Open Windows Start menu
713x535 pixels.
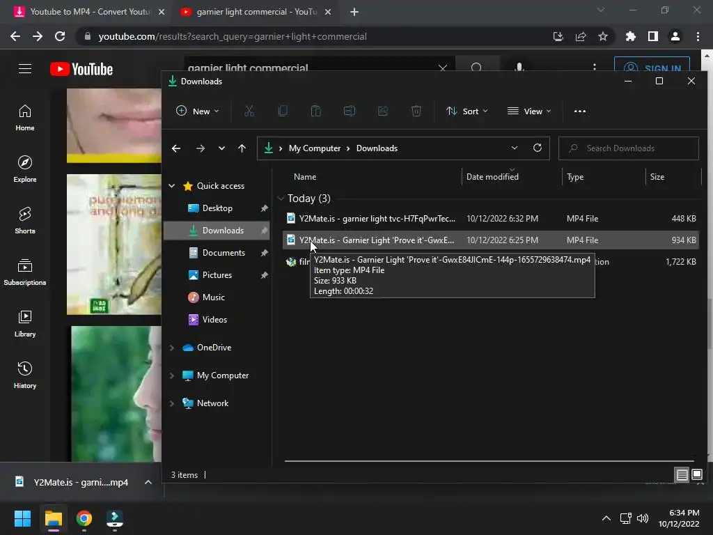22,518
